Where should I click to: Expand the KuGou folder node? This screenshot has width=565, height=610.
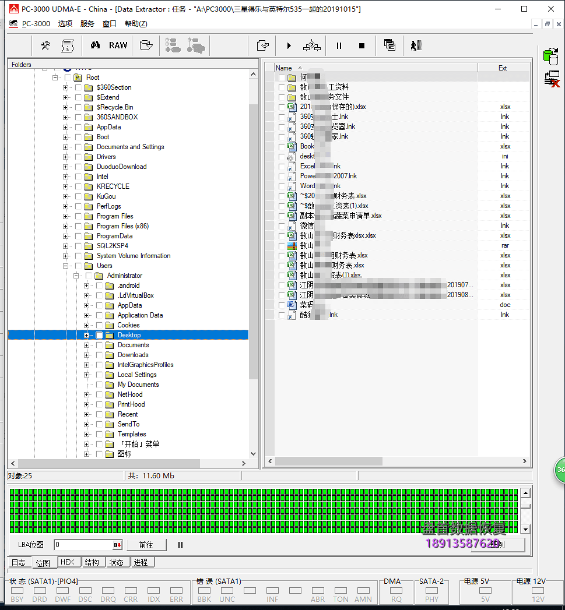pos(65,197)
